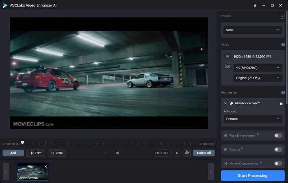Remove video3.mp4 with its X icon

(46, 166)
